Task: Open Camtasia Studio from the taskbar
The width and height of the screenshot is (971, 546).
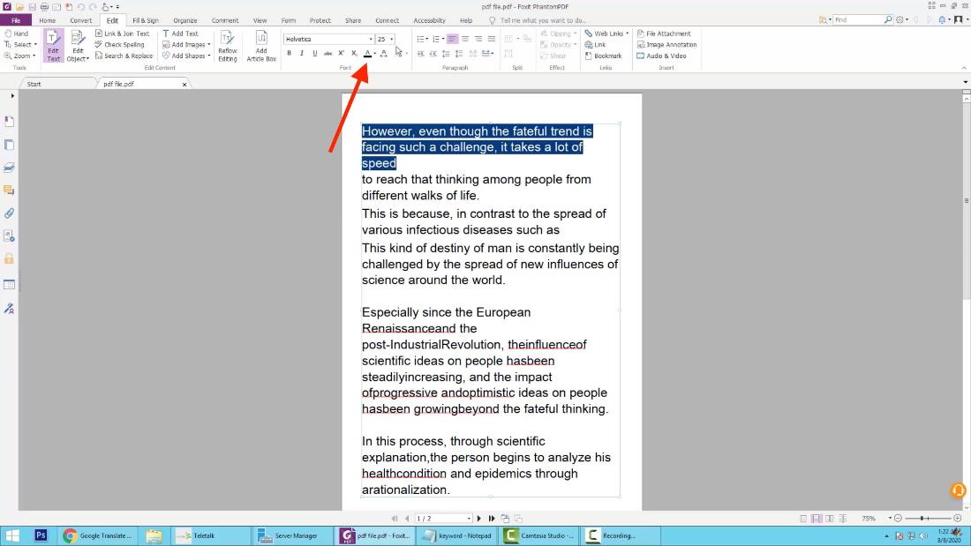Action: (543, 535)
